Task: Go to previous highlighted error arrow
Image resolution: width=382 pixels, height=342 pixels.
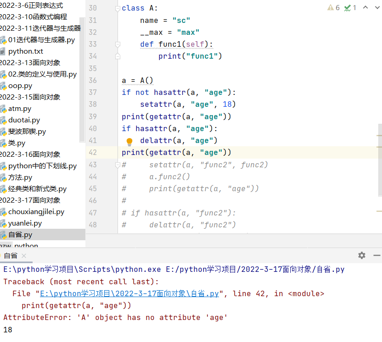Action: click(365, 7)
